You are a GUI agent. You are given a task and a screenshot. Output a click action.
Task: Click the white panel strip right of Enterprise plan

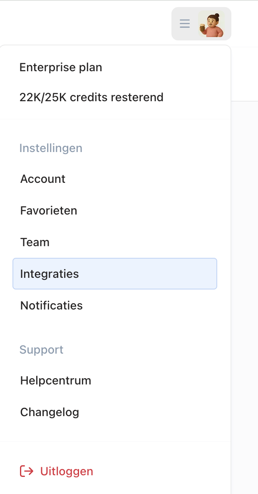(x=244, y=75)
